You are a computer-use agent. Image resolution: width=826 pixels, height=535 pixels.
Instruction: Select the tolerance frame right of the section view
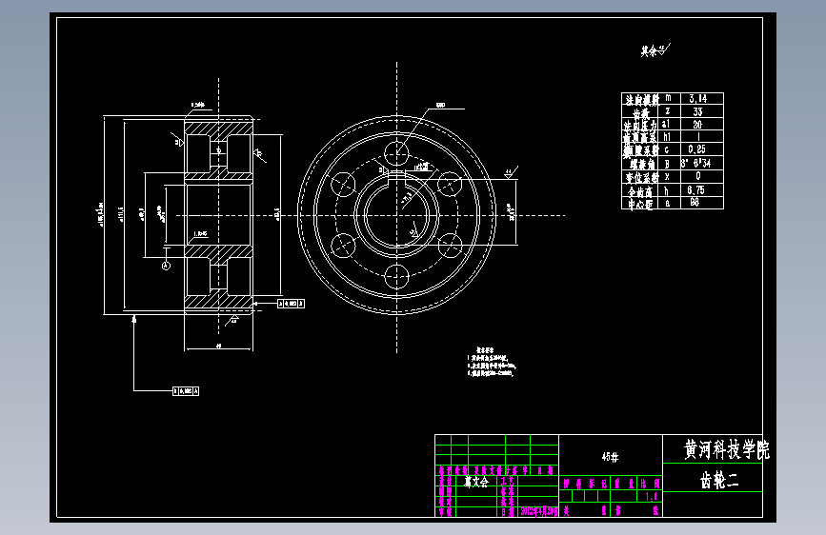[291, 304]
